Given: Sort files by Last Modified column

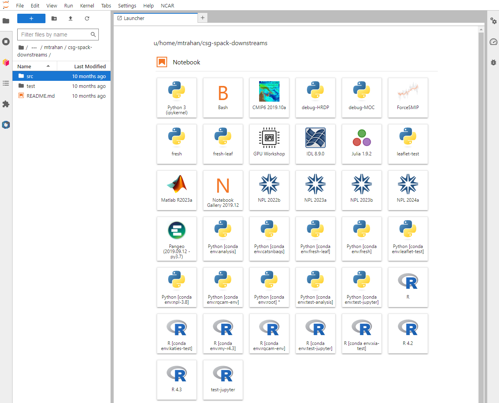Looking at the screenshot, I should click(x=90, y=66).
